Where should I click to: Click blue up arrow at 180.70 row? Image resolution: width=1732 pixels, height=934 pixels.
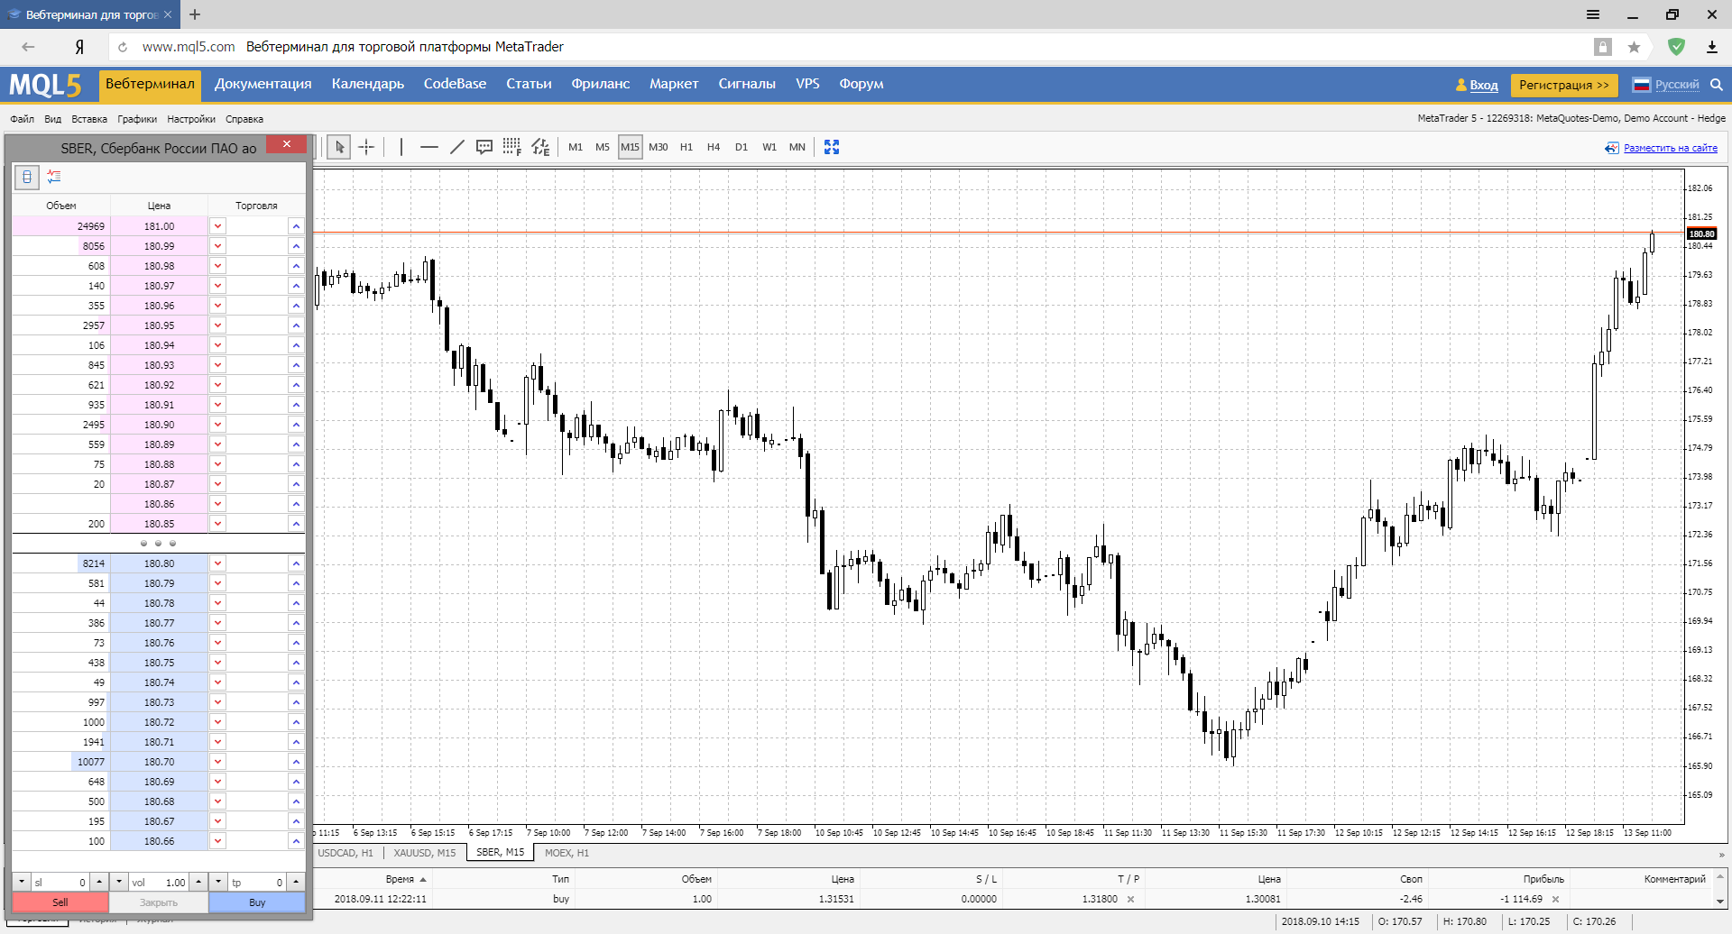pos(296,762)
